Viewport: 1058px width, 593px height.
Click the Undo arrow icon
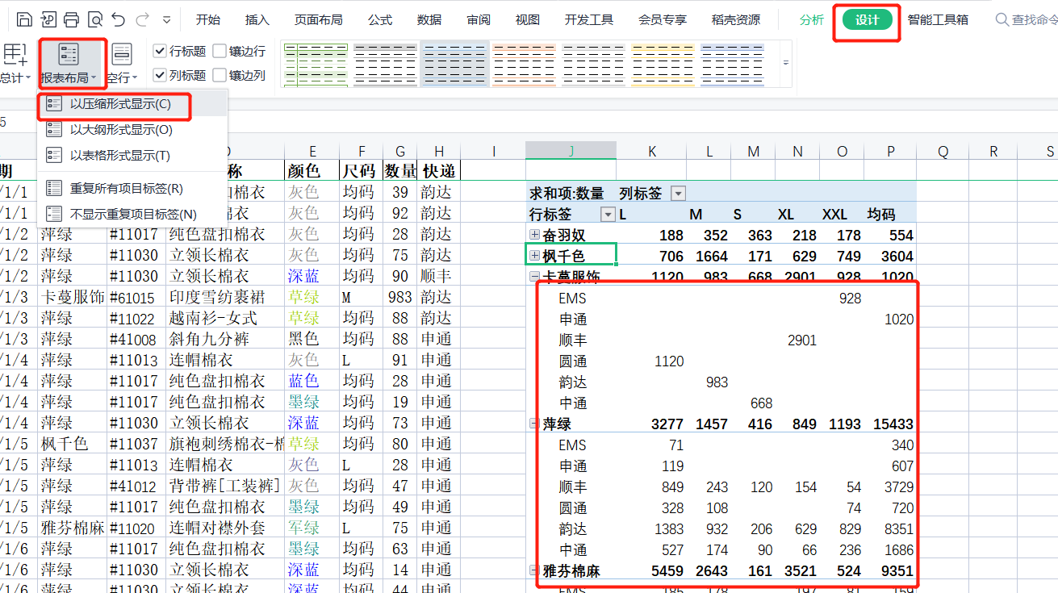tap(119, 19)
